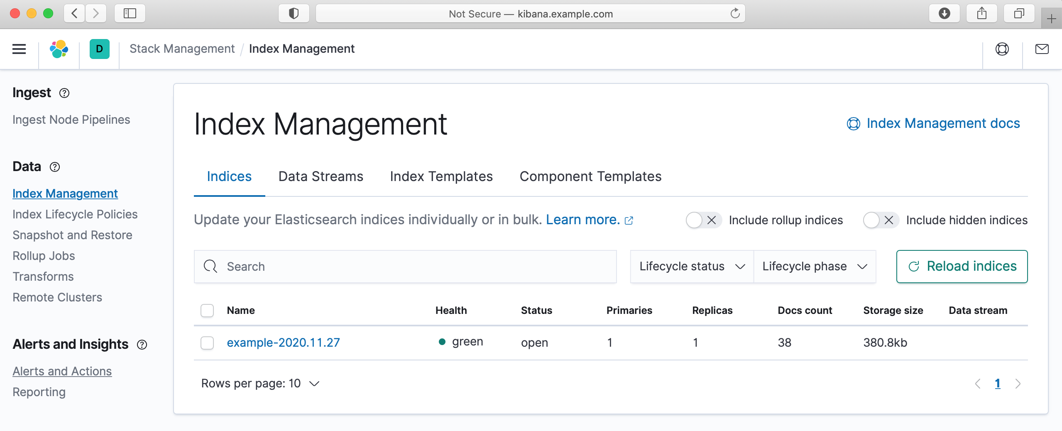Viewport: 1062px width, 431px height.
Task: Click Reload indices button
Action: click(x=962, y=267)
